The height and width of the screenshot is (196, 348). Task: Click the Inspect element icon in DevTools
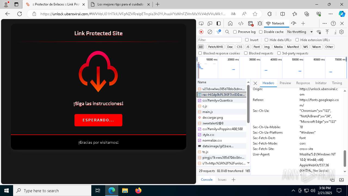click(x=201, y=23)
